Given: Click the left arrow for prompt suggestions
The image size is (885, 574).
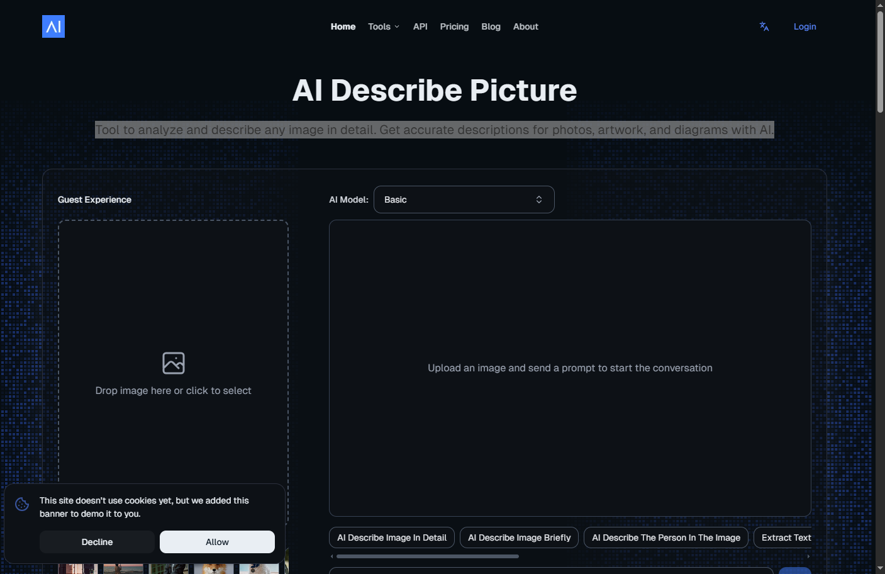Looking at the screenshot, I should point(331,556).
